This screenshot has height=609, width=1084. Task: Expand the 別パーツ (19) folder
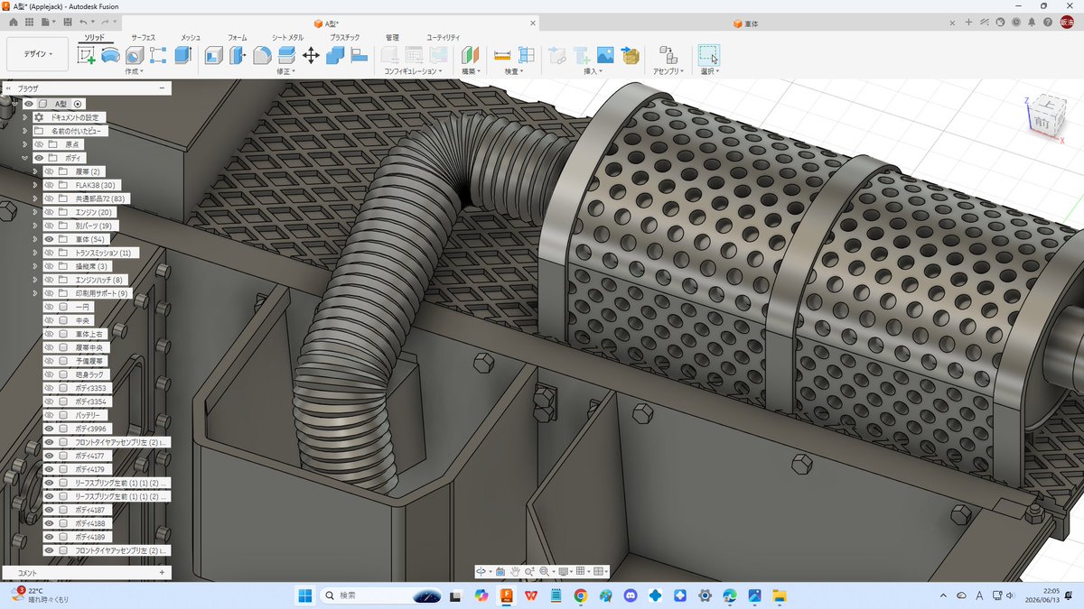pyautogui.click(x=35, y=226)
